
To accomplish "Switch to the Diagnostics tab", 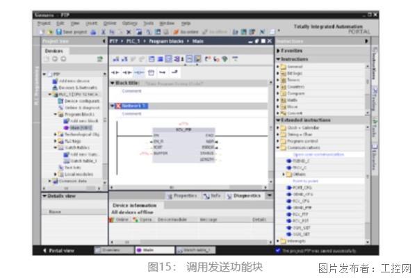I will 247,196.
